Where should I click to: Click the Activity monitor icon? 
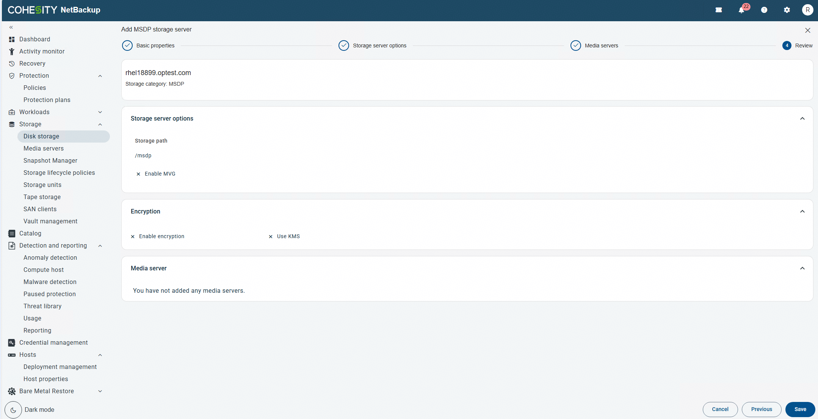coord(12,52)
